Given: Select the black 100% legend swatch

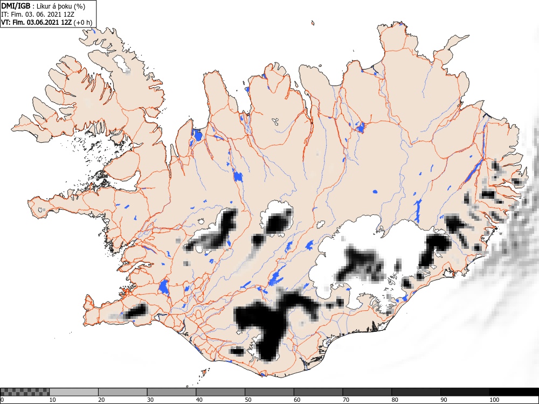Looking at the screenshot, I should pos(514,392).
